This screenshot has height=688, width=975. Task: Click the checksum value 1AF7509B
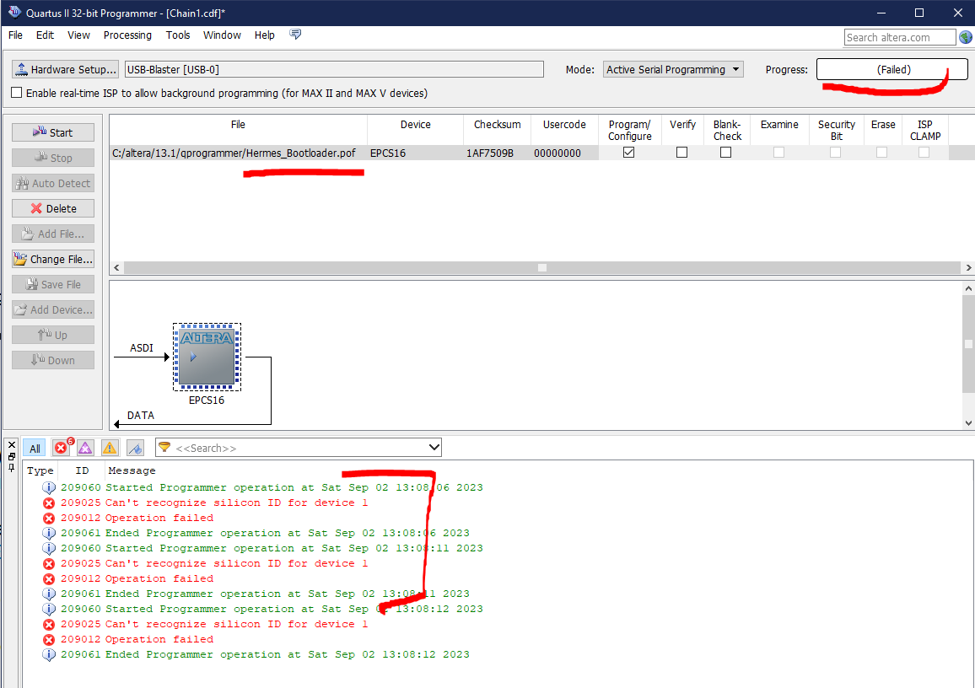pos(490,153)
